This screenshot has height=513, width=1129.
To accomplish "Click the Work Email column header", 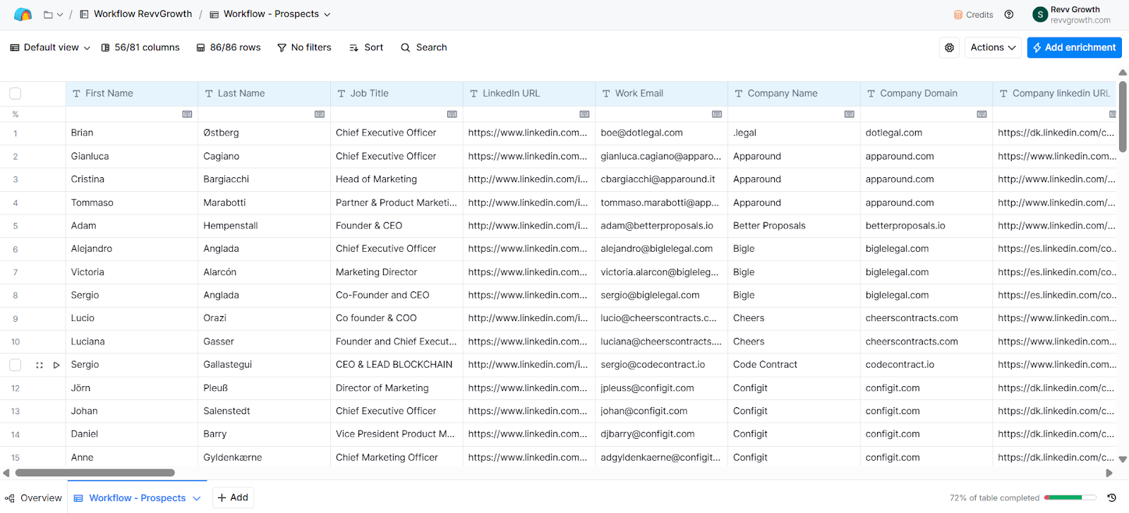I will [x=661, y=93].
